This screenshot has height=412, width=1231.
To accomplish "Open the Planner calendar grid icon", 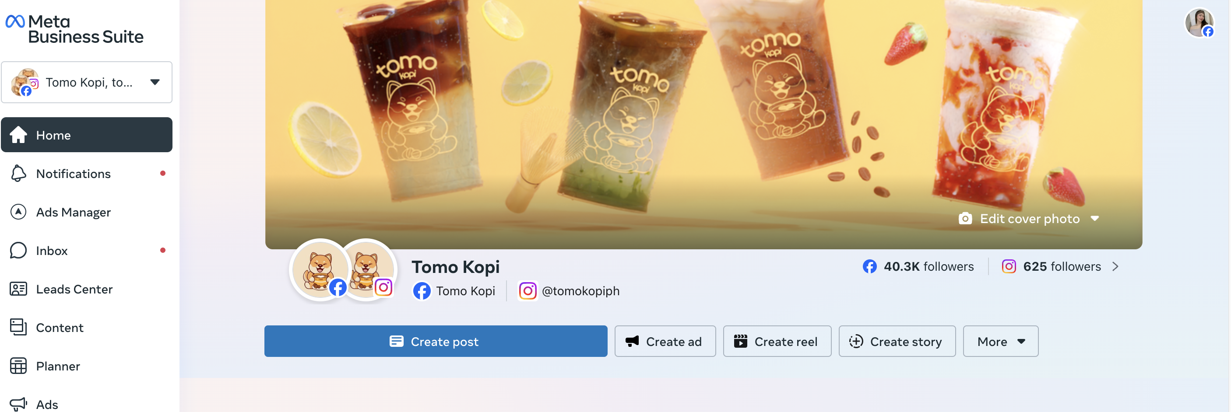I will click(18, 366).
